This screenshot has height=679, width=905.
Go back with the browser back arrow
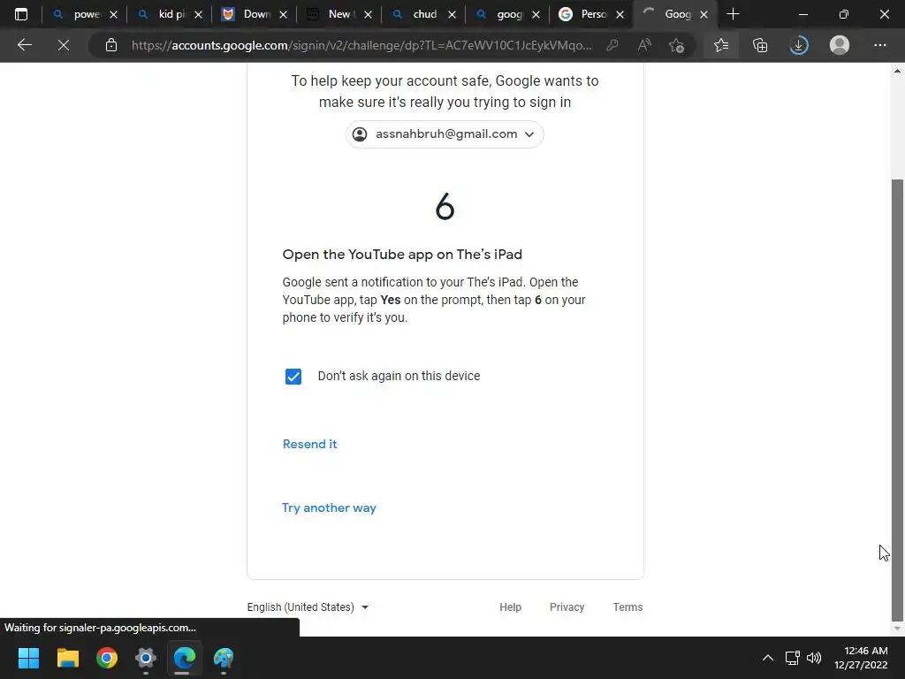tap(24, 45)
